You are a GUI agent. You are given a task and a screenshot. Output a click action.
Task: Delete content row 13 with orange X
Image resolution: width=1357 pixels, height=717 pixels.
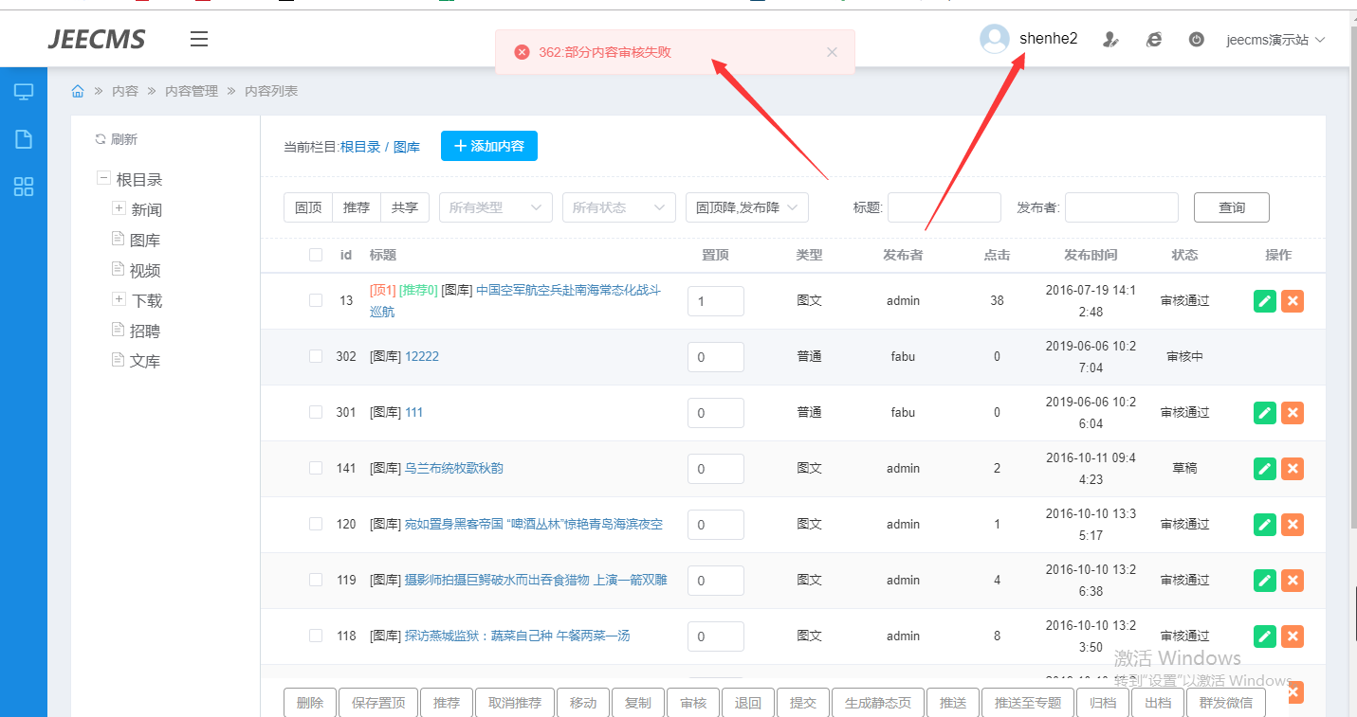pos(1293,301)
